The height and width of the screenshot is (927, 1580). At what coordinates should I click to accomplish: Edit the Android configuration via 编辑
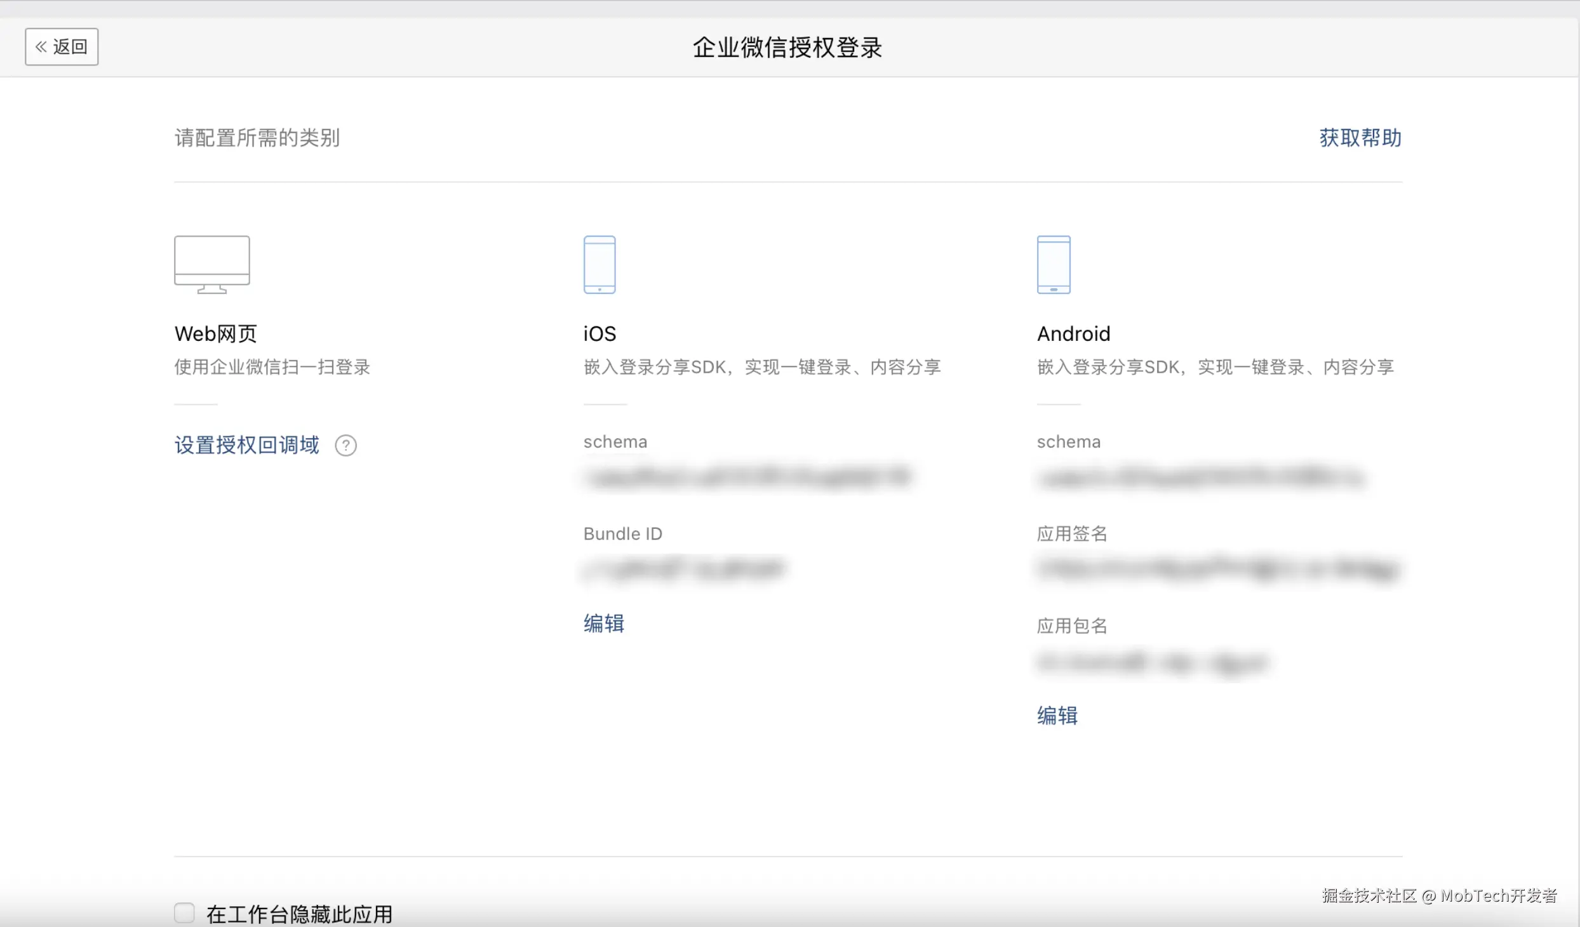coord(1057,716)
